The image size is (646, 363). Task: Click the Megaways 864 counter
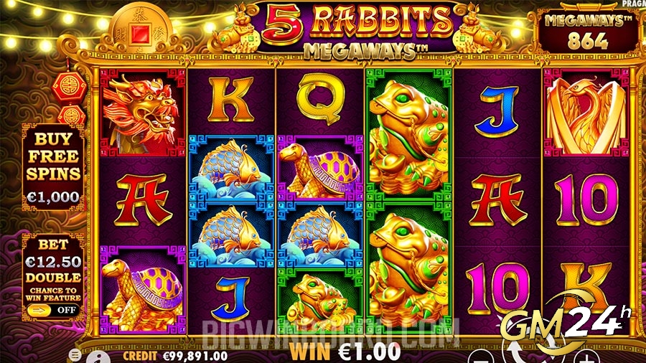tap(588, 33)
